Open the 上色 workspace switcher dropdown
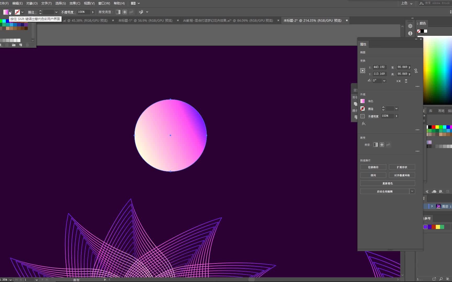 (x=407, y=3)
